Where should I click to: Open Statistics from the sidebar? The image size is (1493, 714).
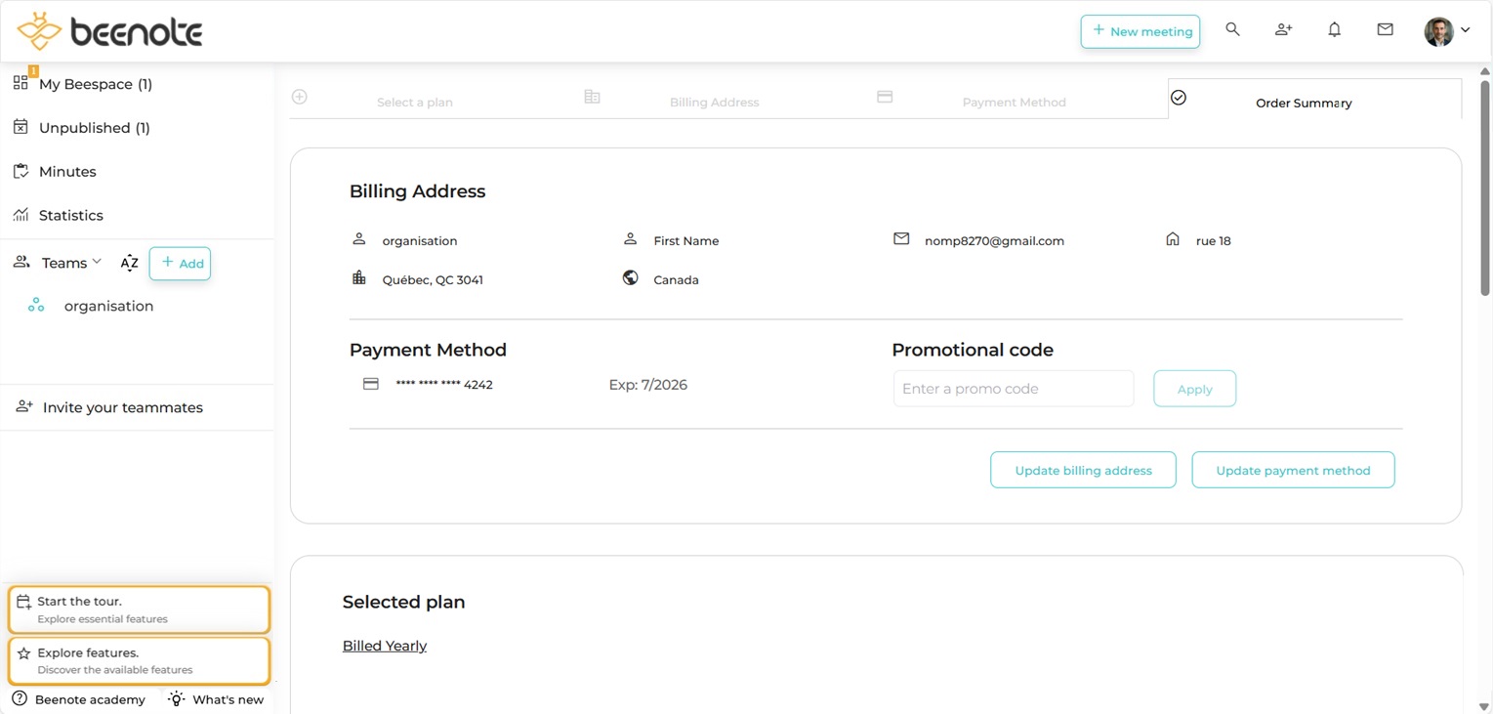pyautogui.click(x=70, y=215)
